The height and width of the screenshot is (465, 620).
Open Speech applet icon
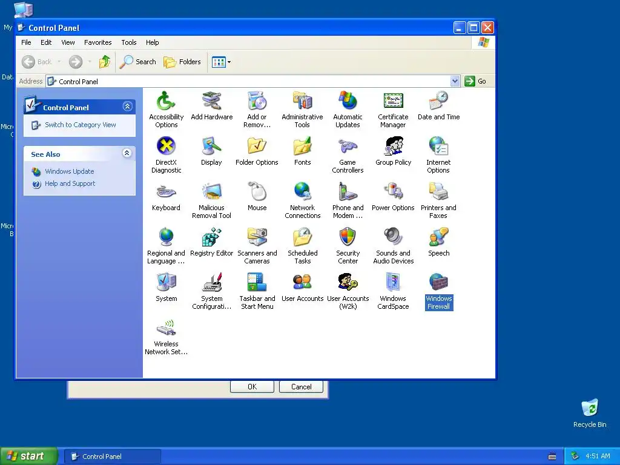(x=438, y=237)
